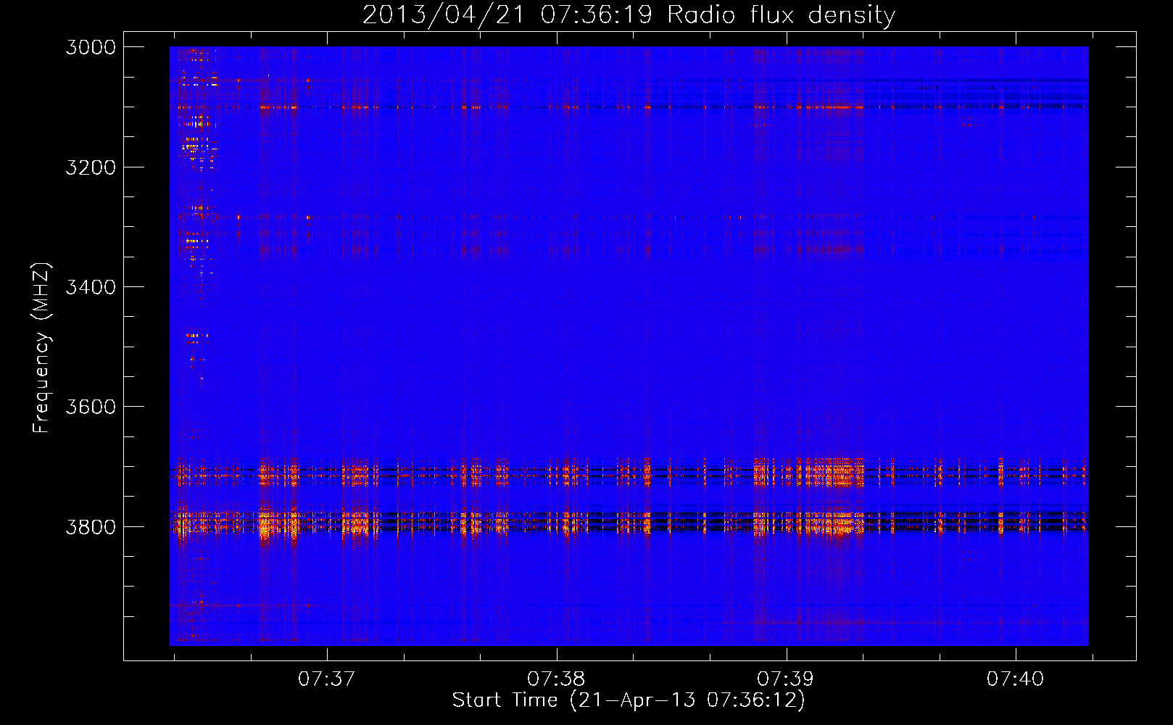The width and height of the screenshot is (1173, 725).
Task: Click the 3400 frequency axis label
Action: (x=91, y=287)
